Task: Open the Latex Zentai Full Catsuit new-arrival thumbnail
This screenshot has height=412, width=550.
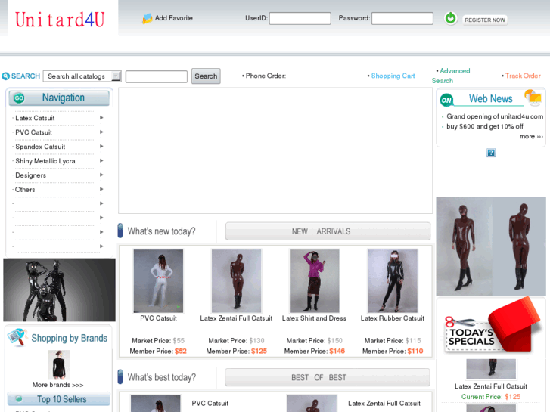Action: tap(236, 281)
